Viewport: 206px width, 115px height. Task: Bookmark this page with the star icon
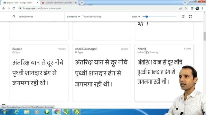coord(186,8)
